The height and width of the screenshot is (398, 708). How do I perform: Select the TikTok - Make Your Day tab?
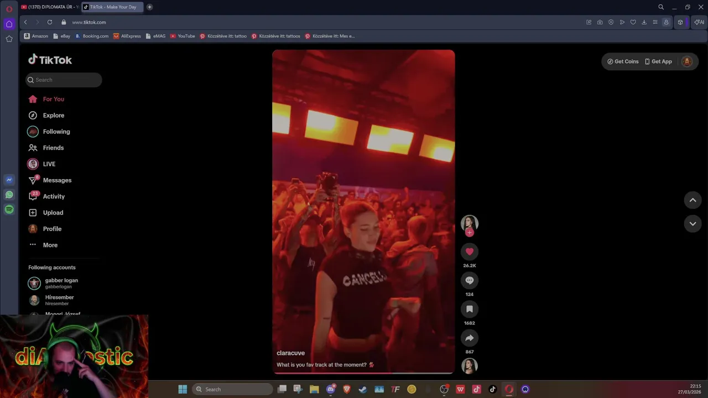tap(112, 7)
